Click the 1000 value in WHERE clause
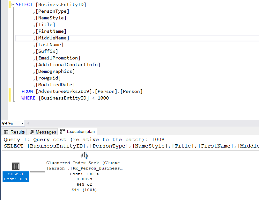Viewport: 259px width, 200px height. pyautogui.click(x=103, y=98)
